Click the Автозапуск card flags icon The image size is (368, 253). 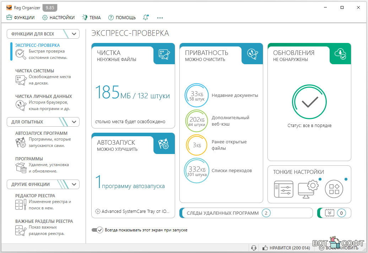click(x=164, y=144)
